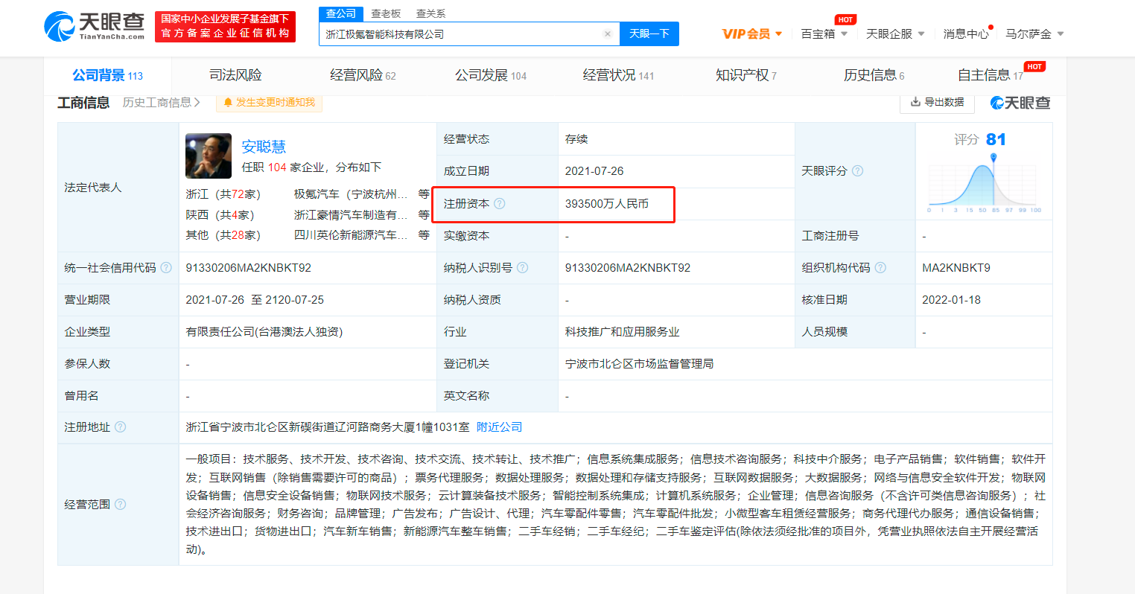Click the 发生变更时通知我 alert button
This screenshot has height=594, width=1135.
point(269,103)
